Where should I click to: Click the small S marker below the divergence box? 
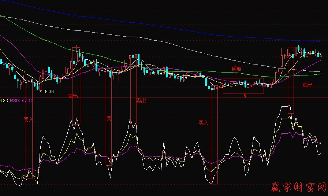[x=245, y=96]
